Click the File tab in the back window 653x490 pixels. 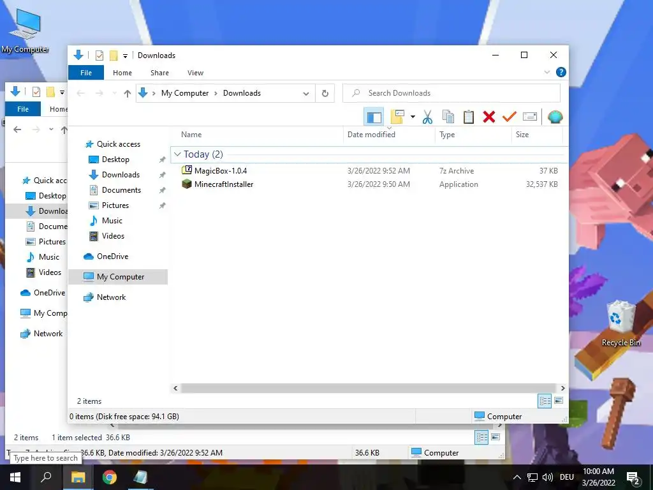(23, 109)
